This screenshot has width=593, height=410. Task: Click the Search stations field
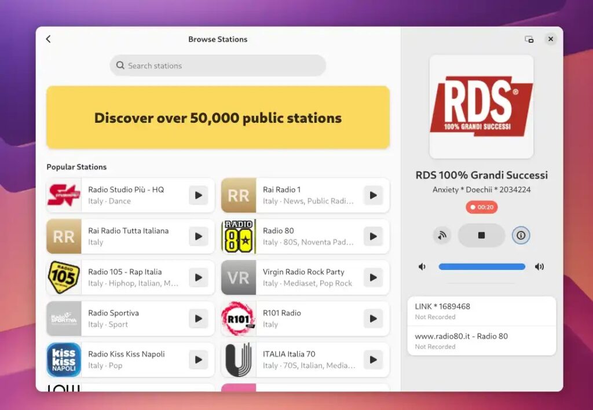[x=218, y=65]
